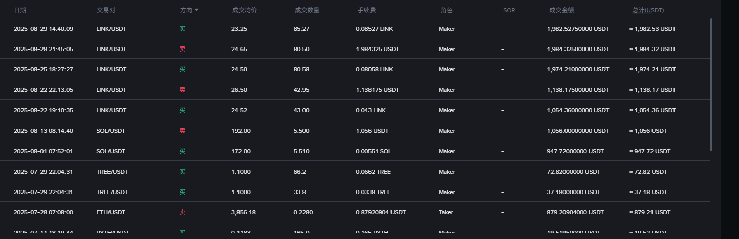This screenshot has width=739, height=239.
Task: Open the 方向 direction filter dropdown arrow
Action: (197, 10)
